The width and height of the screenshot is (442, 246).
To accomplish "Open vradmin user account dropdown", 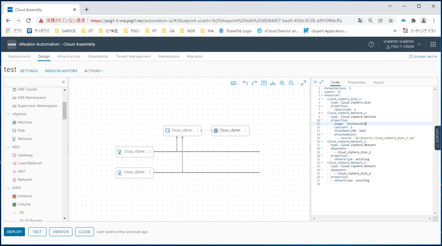I will pos(402,44).
